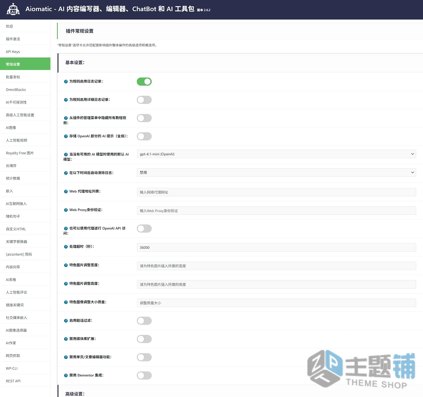Open the API Keys sidebar tab

[25, 51]
